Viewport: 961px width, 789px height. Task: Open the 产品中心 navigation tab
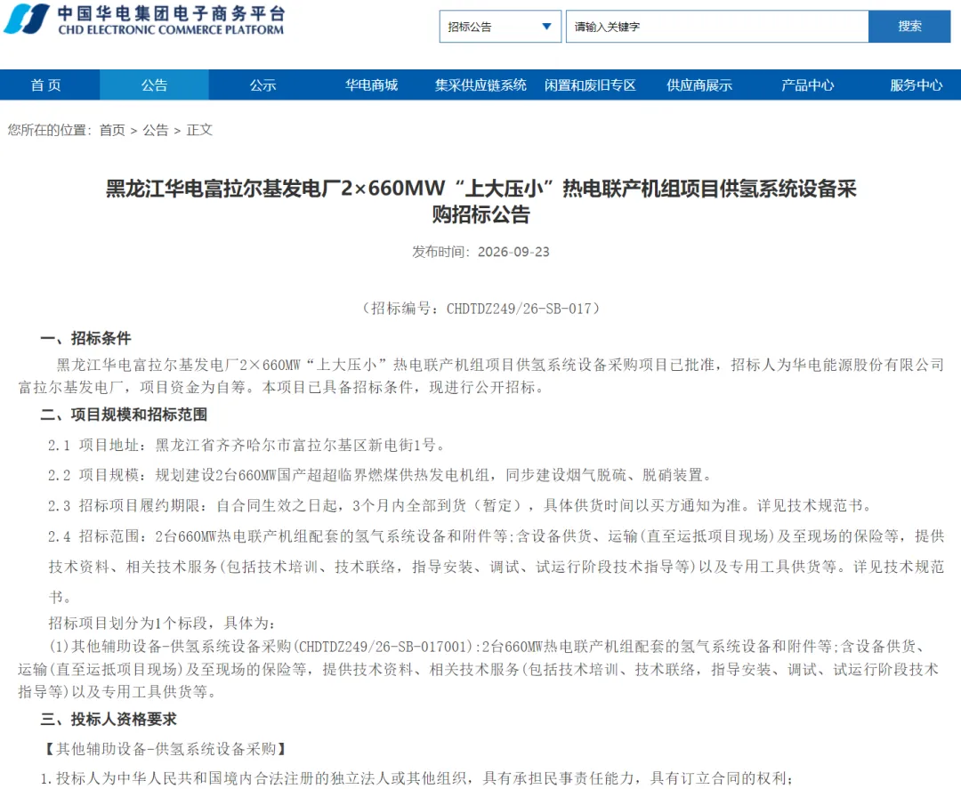click(808, 85)
